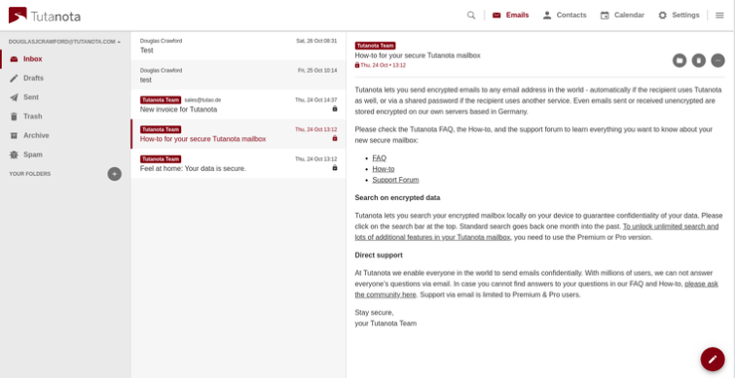Open the Feel at home email

[239, 163]
